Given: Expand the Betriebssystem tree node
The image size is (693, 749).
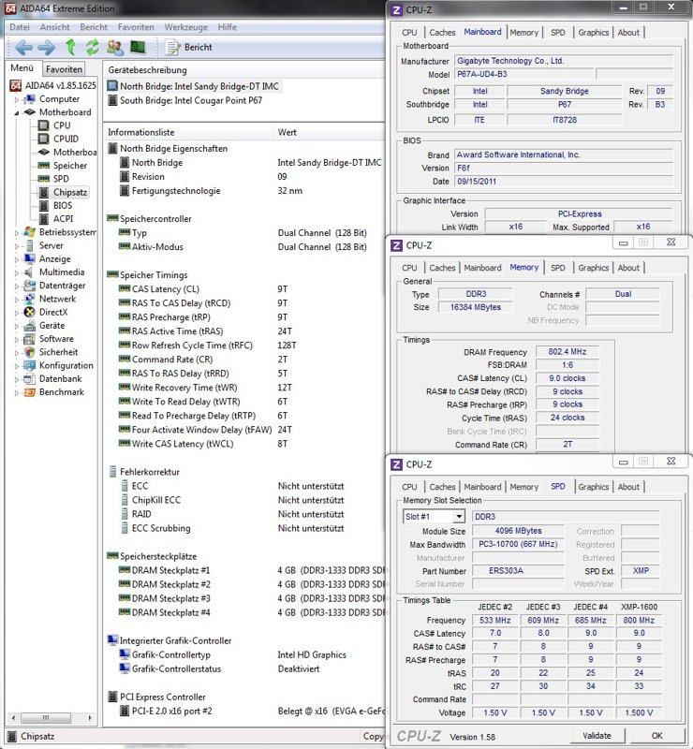Looking at the screenshot, I should pos(17,233).
